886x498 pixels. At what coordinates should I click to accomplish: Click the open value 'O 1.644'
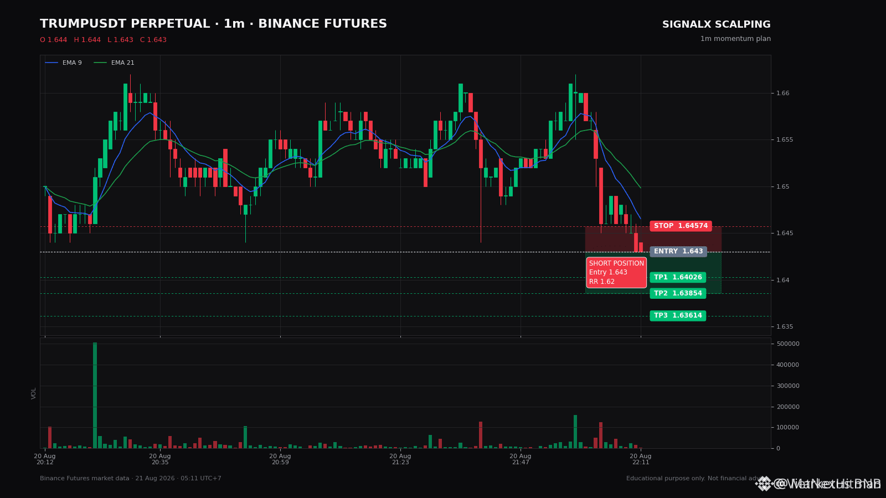53,40
